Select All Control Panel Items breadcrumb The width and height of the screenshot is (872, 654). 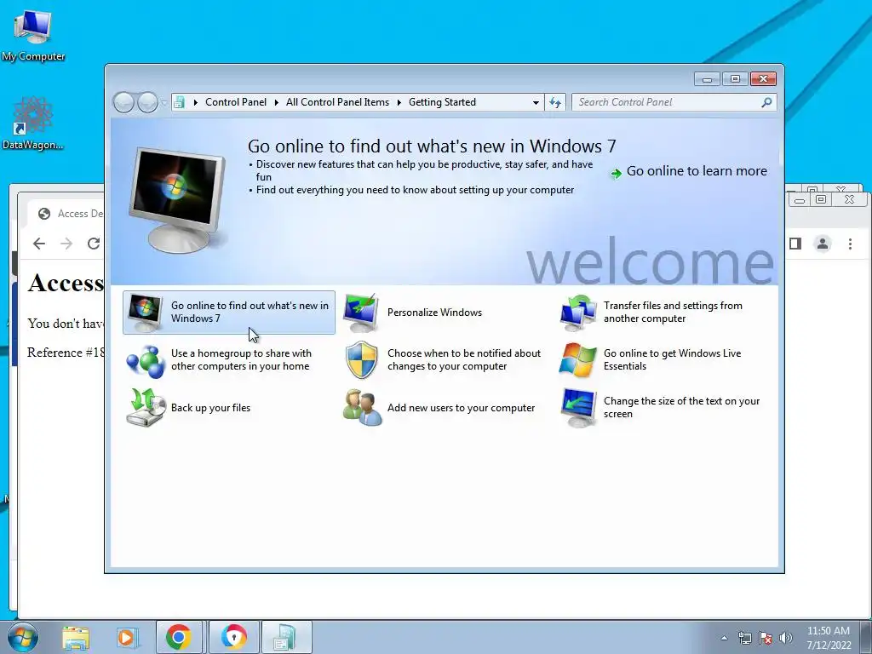coord(337,102)
